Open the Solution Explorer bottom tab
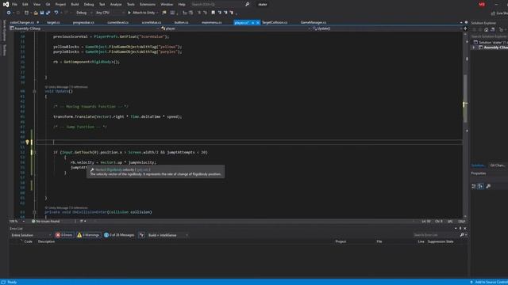The height and width of the screenshot is (285, 508). pos(478,165)
